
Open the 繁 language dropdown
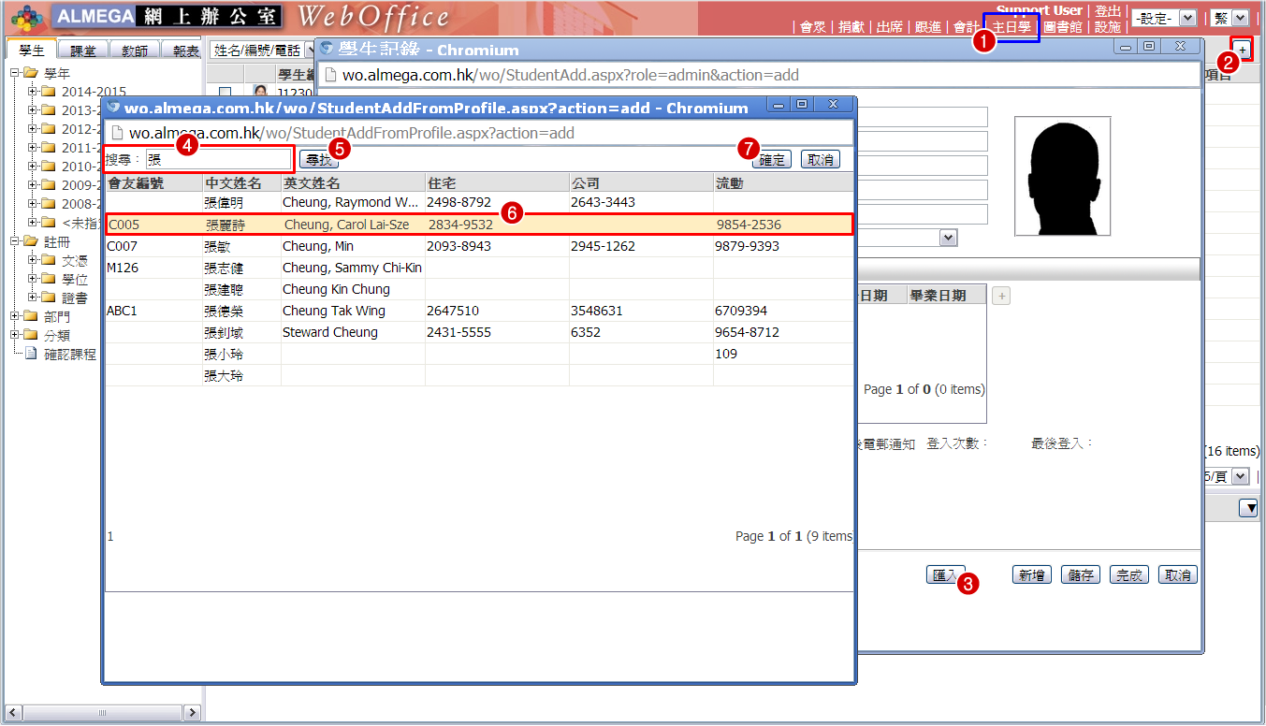(1230, 18)
